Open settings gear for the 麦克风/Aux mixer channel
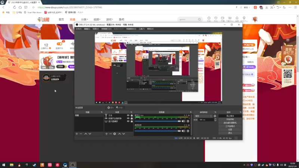The height and width of the screenshot is (168, 299). 188,121
